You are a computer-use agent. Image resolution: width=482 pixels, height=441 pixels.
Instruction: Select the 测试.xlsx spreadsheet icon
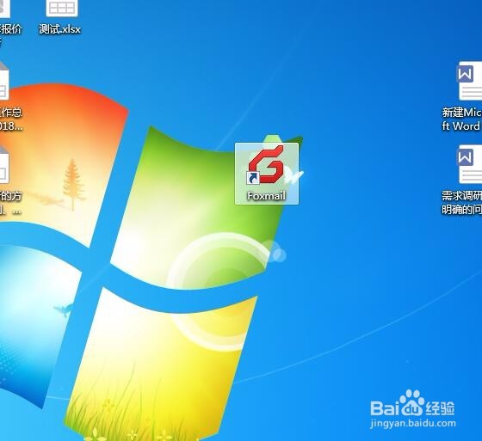pyautogui.click(x=62, y=8)
